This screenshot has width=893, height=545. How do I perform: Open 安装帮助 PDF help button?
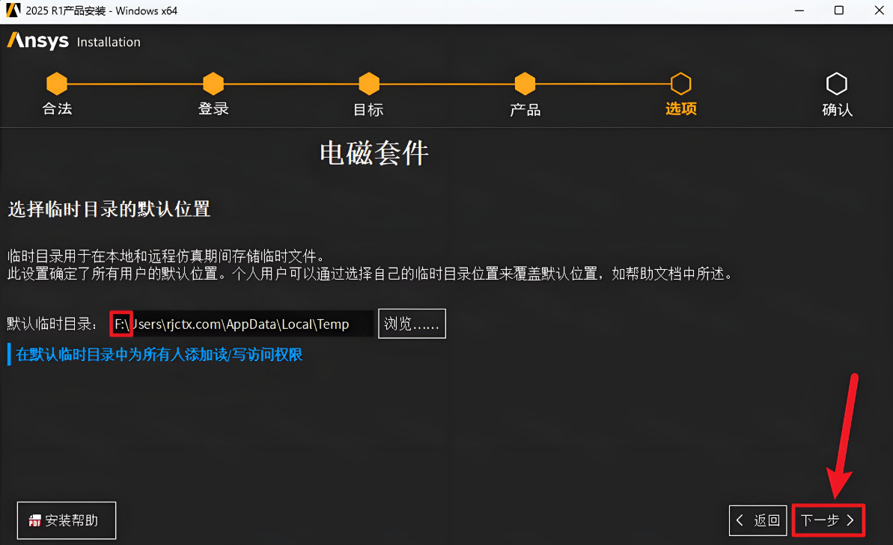tap(67, 520)
